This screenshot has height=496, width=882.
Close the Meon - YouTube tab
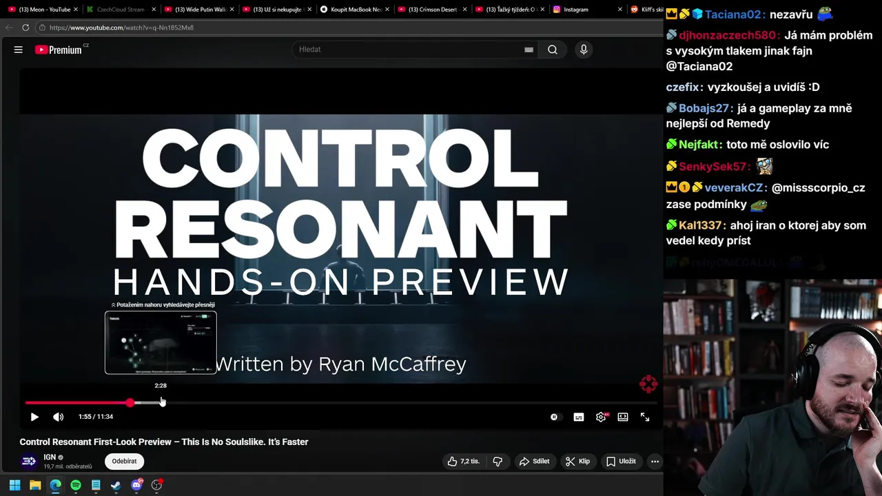tap(75, 10)
